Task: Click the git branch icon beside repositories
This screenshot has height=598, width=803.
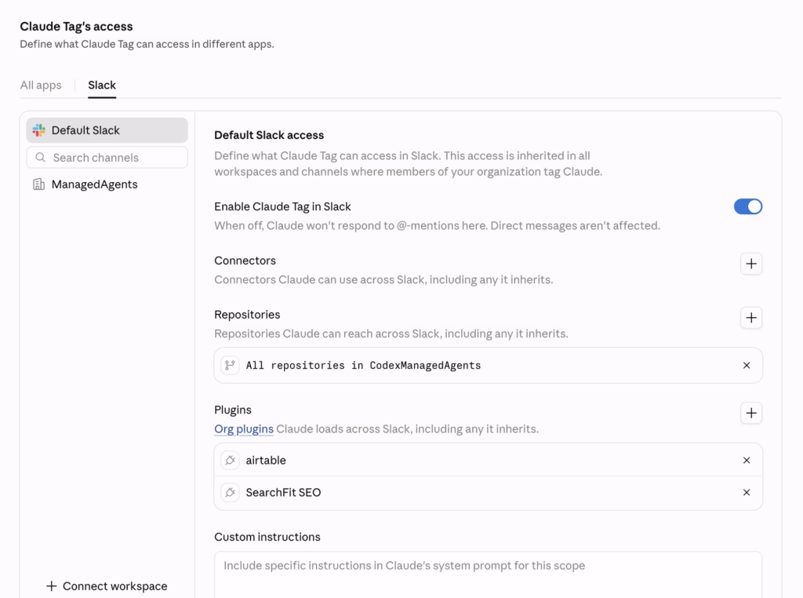Action: pyautogui.click(x=230, y=366)
